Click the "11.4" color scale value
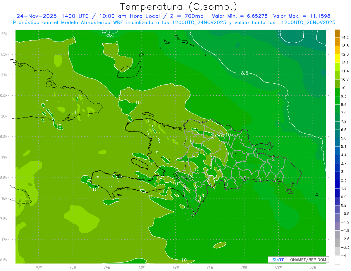This screenshot has width=351, height=271. (345, 71)
